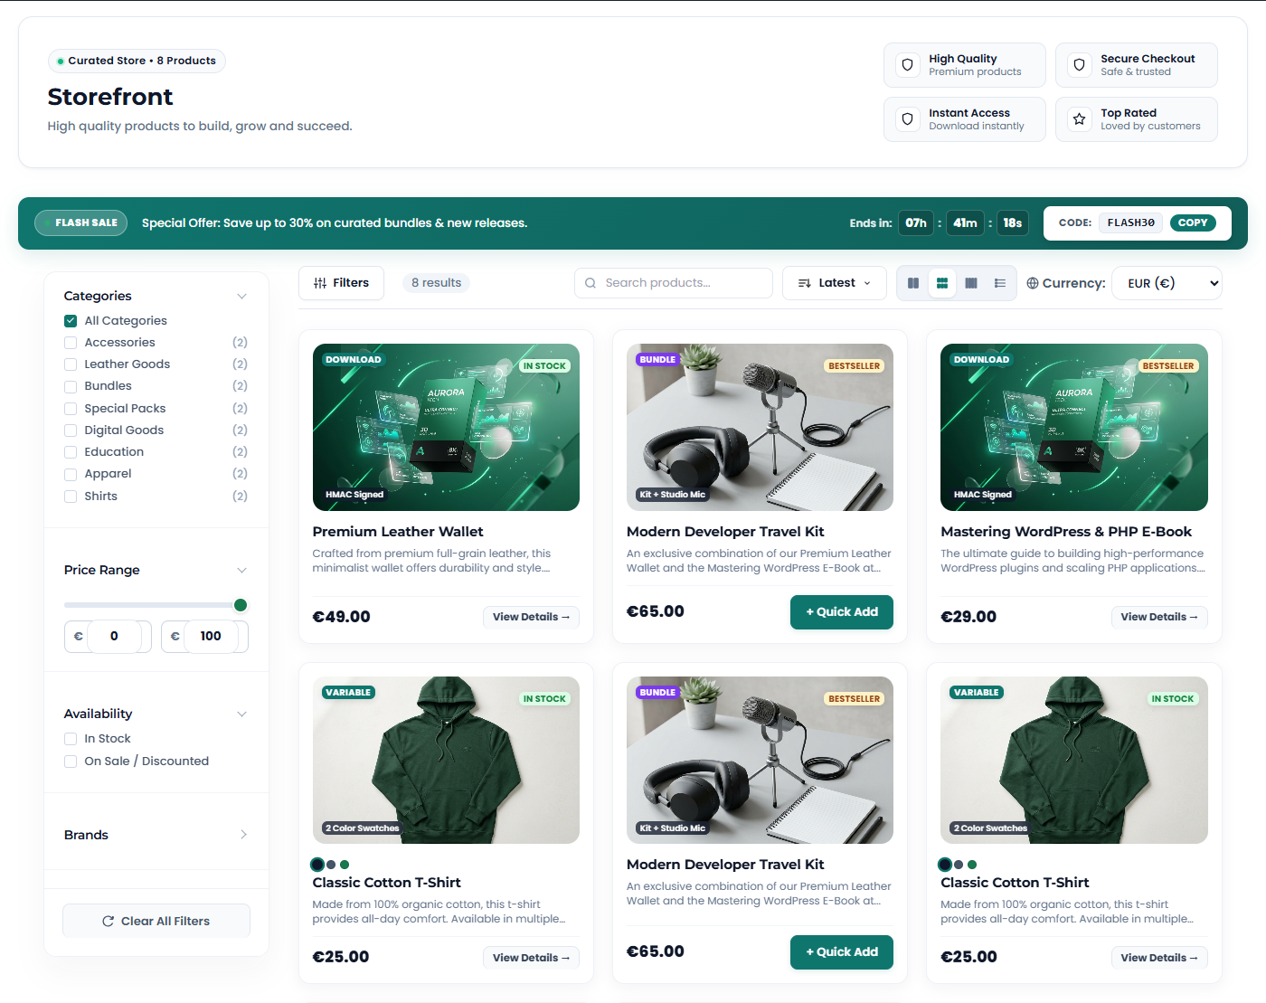Select the dark swatch on first Classic Cotton T-Shirt
This screenshot has width=1266, height=1003.
(317, 865)
